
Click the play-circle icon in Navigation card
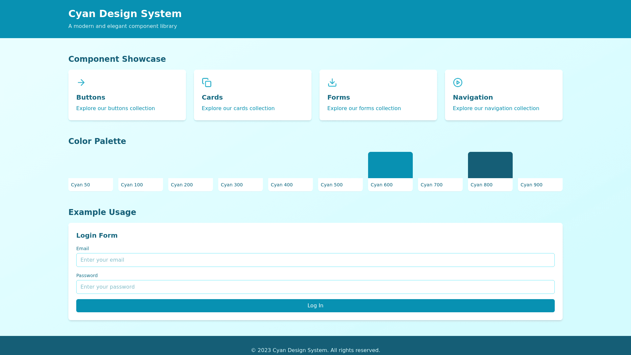pyautogui.click(x=458, y=83)
